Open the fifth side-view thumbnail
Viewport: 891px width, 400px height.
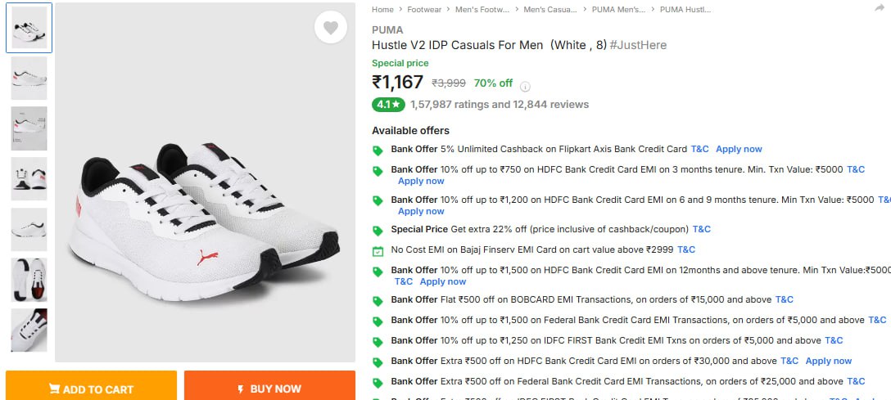(29, 229)
